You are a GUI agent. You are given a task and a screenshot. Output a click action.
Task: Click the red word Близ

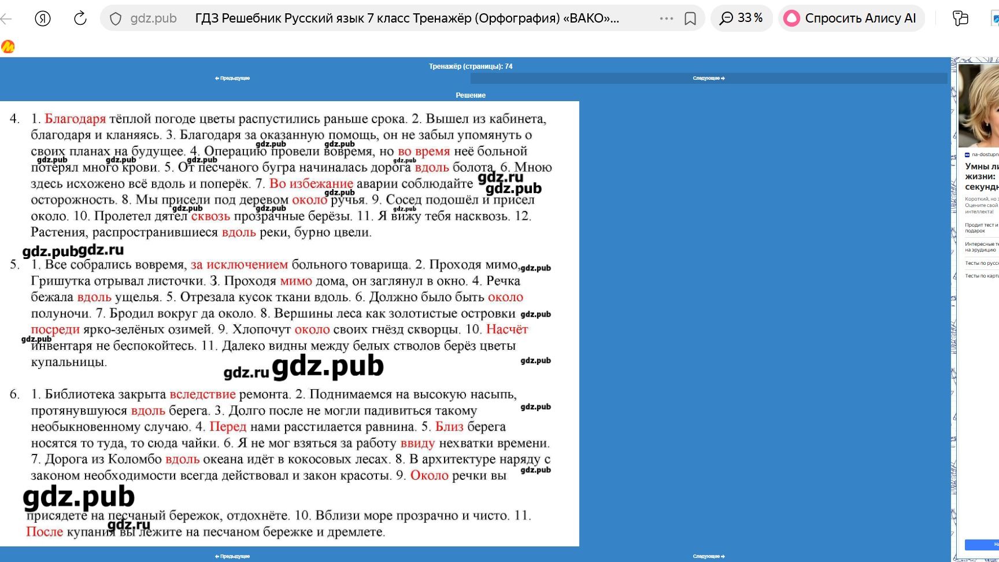(x=449, y=426)
